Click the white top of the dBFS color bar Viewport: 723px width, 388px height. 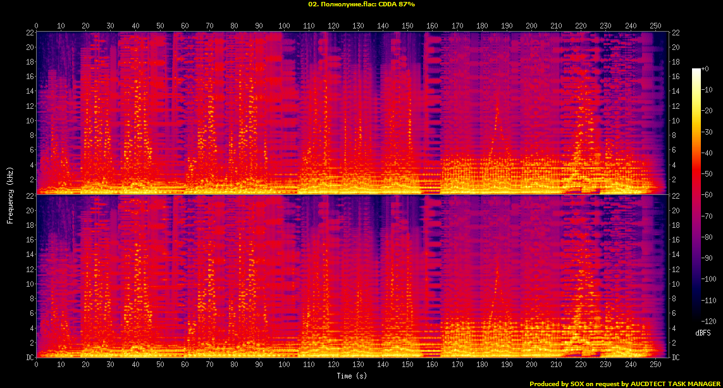696,70
